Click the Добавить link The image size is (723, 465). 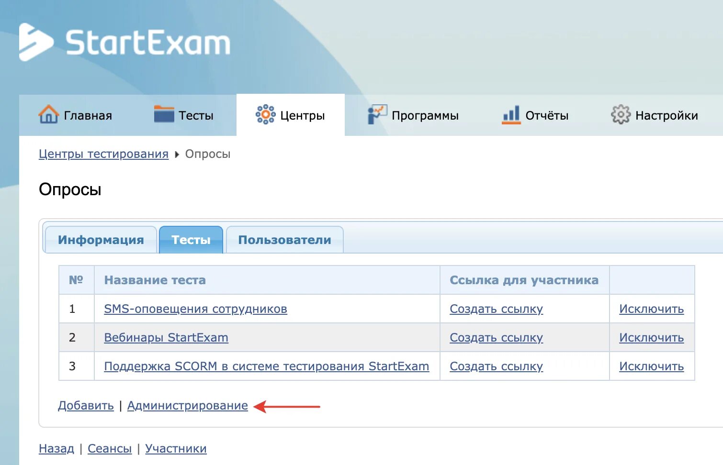click(86, 406)
